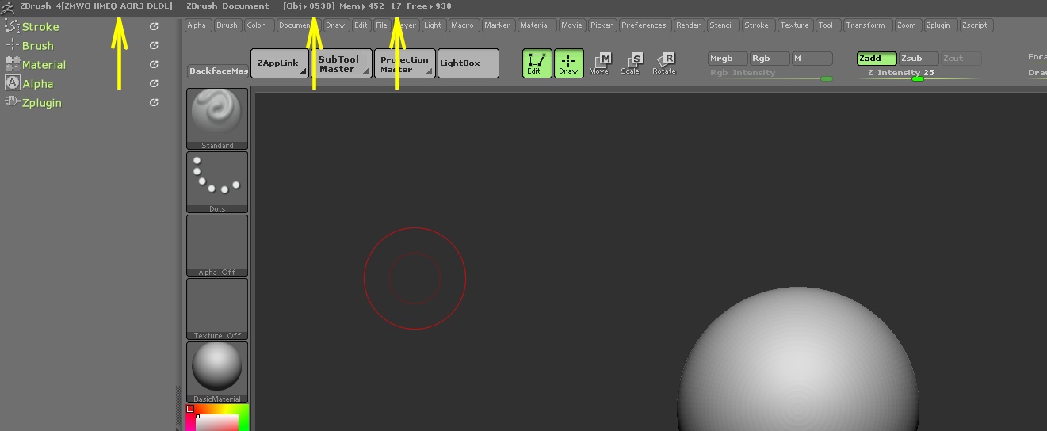Click the Brush palette icon in left tray

tap(12, 45)
